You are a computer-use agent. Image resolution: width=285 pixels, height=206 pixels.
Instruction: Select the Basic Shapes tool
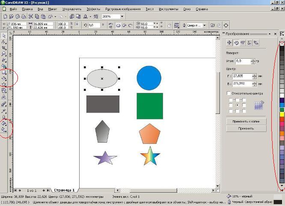tap(3, 91)
